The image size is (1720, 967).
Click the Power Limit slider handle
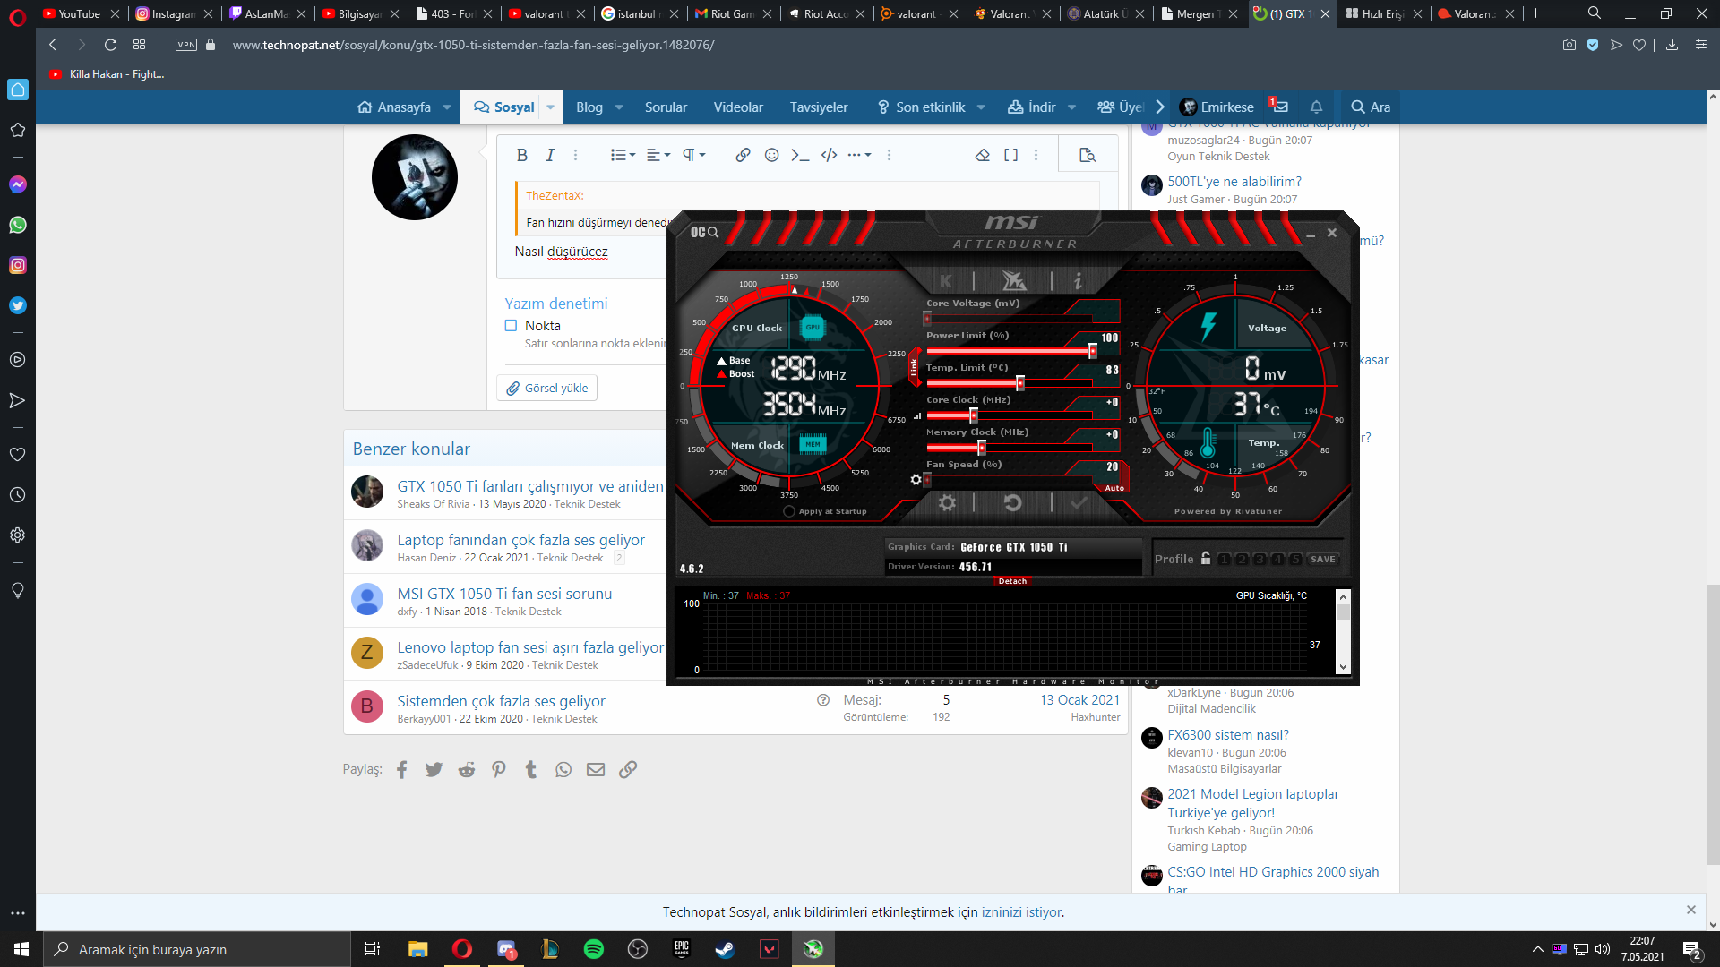pyautogui.click(x=1093, y=351)
